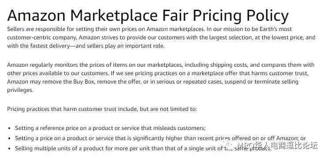Viewport: 328px width, 160px height.
Task: Click the first bullet point marker
Action: click(9, 128)
